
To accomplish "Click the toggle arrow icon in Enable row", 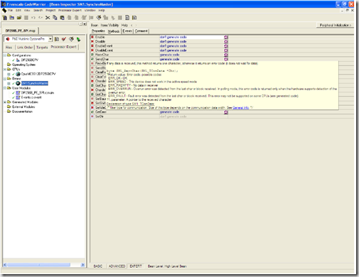I will tap(226, 37).
